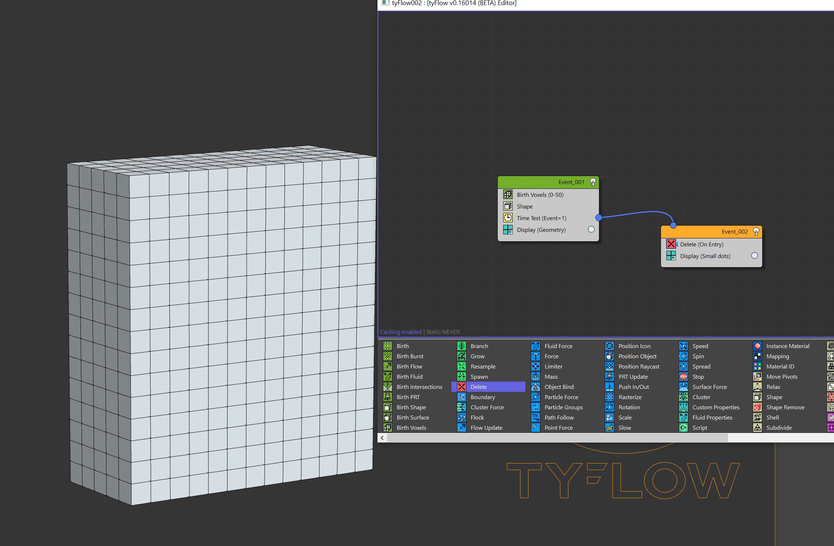Click the Birth PRT operator icon

[x=388, y=397]
